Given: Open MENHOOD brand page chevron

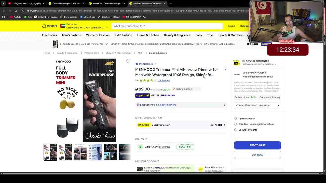Looking at the screenshot, I should point(155,64).
